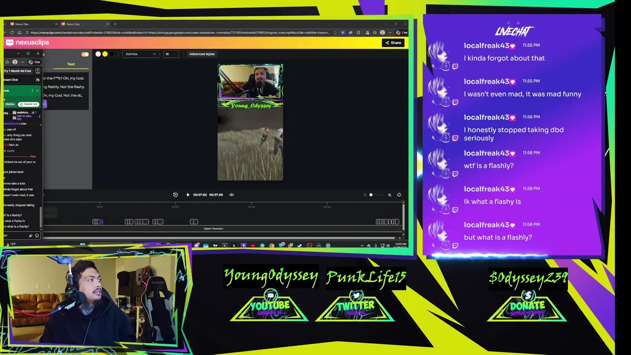Switch to the Text tab
Image resolution: width=631 pixels, height=355 pixels.
[71, 64]
